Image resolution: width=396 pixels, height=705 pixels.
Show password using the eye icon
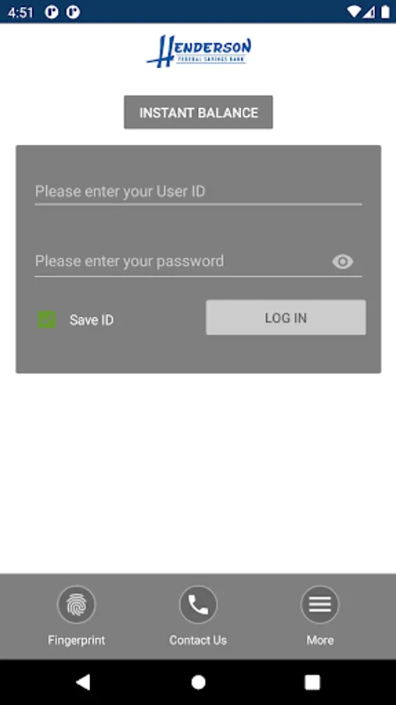(x=343, y=261)
